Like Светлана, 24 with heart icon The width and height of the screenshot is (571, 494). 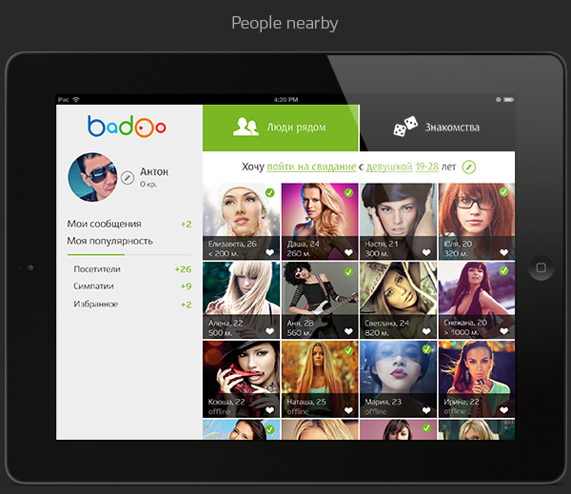tap(426, 331)
